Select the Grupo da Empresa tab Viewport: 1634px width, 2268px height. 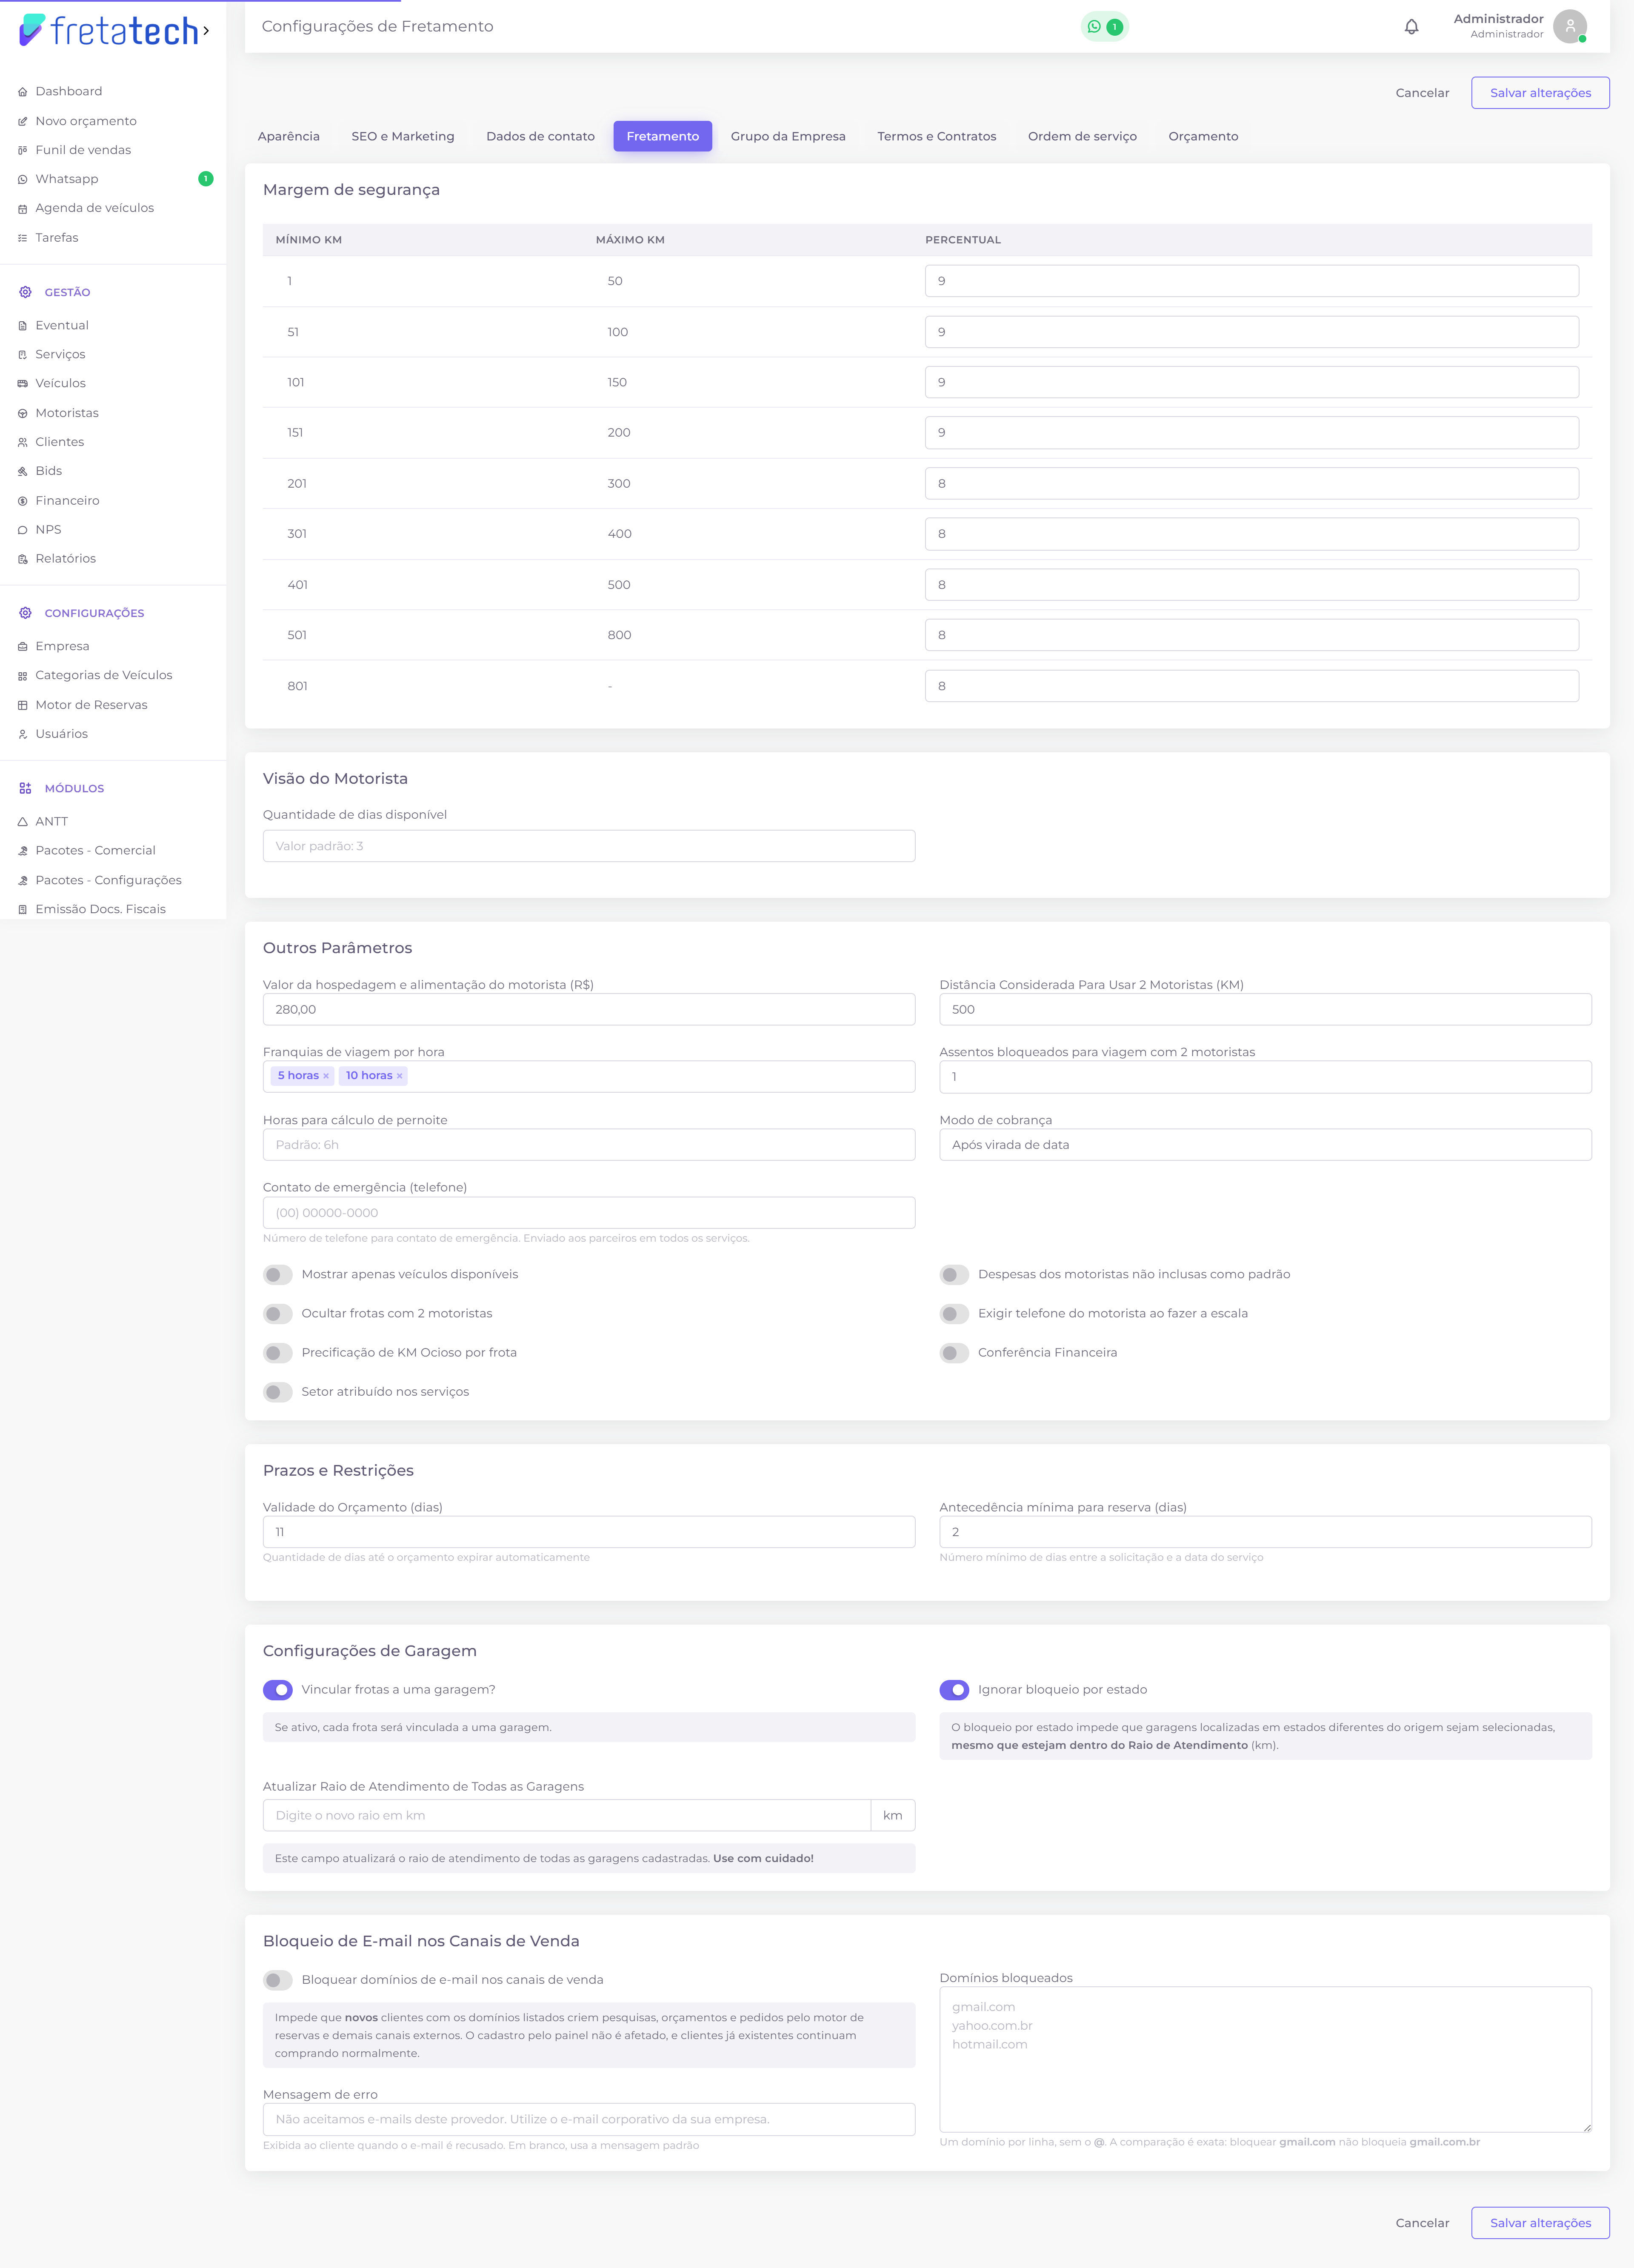(788, 136)
